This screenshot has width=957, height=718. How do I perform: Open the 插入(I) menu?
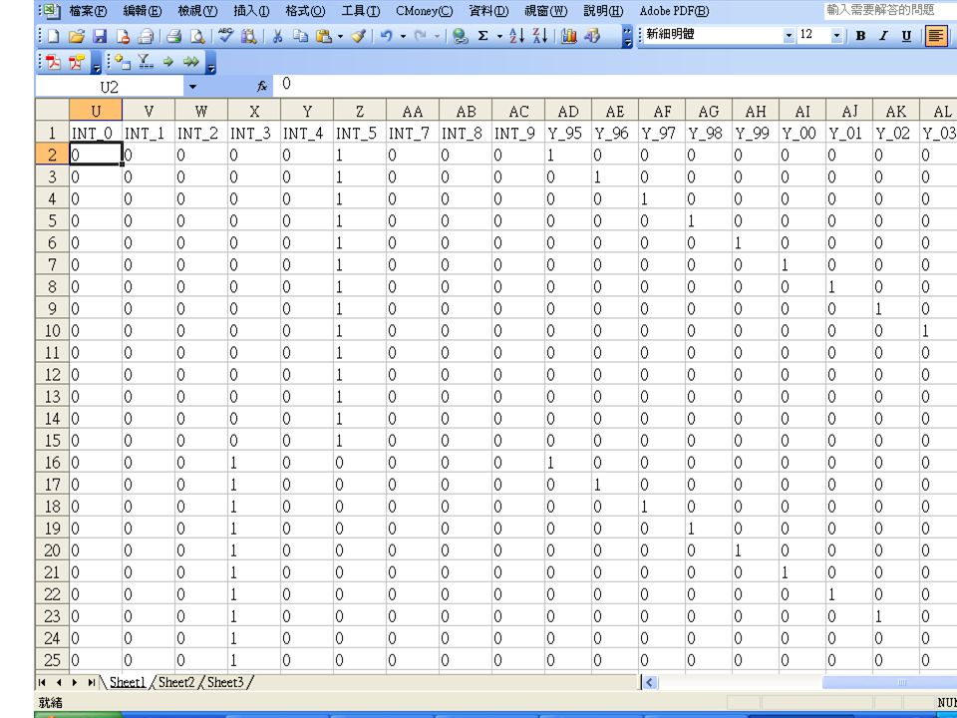(x=251, y=11)
